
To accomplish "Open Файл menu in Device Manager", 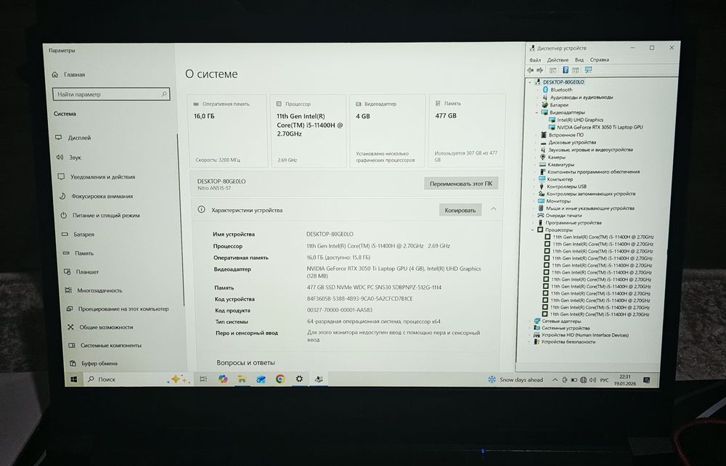I will point(535,60).
